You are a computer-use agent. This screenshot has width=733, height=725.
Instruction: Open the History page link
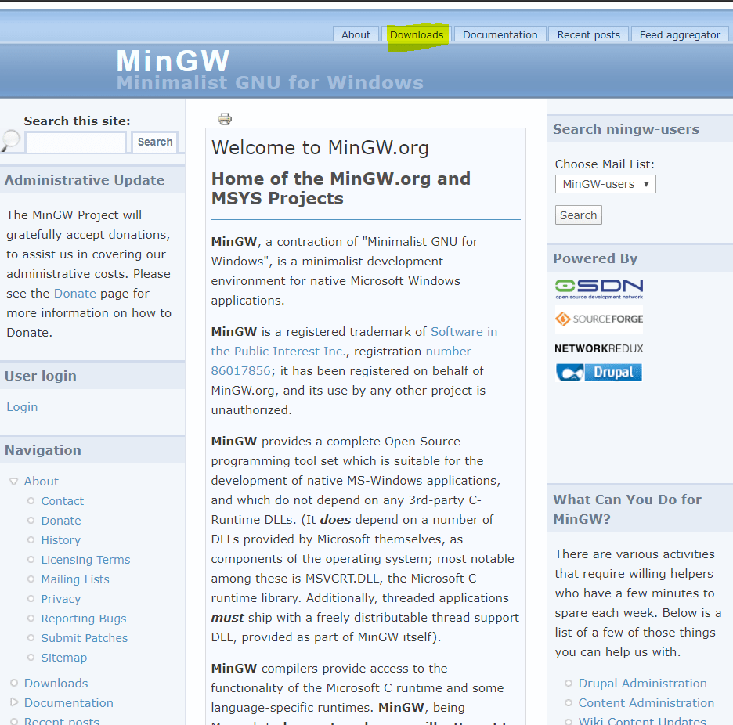pos(61,540)
